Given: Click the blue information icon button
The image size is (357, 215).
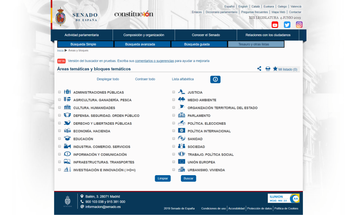Looking at the screenshot, I should click(x=215, y=80).
